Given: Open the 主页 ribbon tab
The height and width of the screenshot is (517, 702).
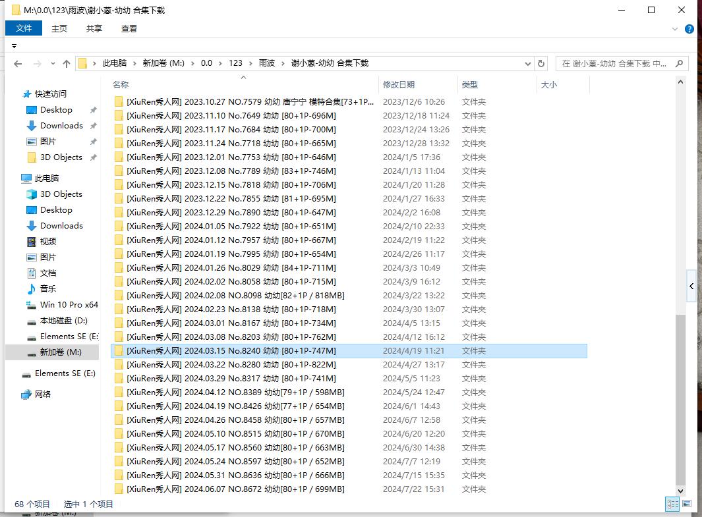Looking at the screenshot, I should point(59,28).
